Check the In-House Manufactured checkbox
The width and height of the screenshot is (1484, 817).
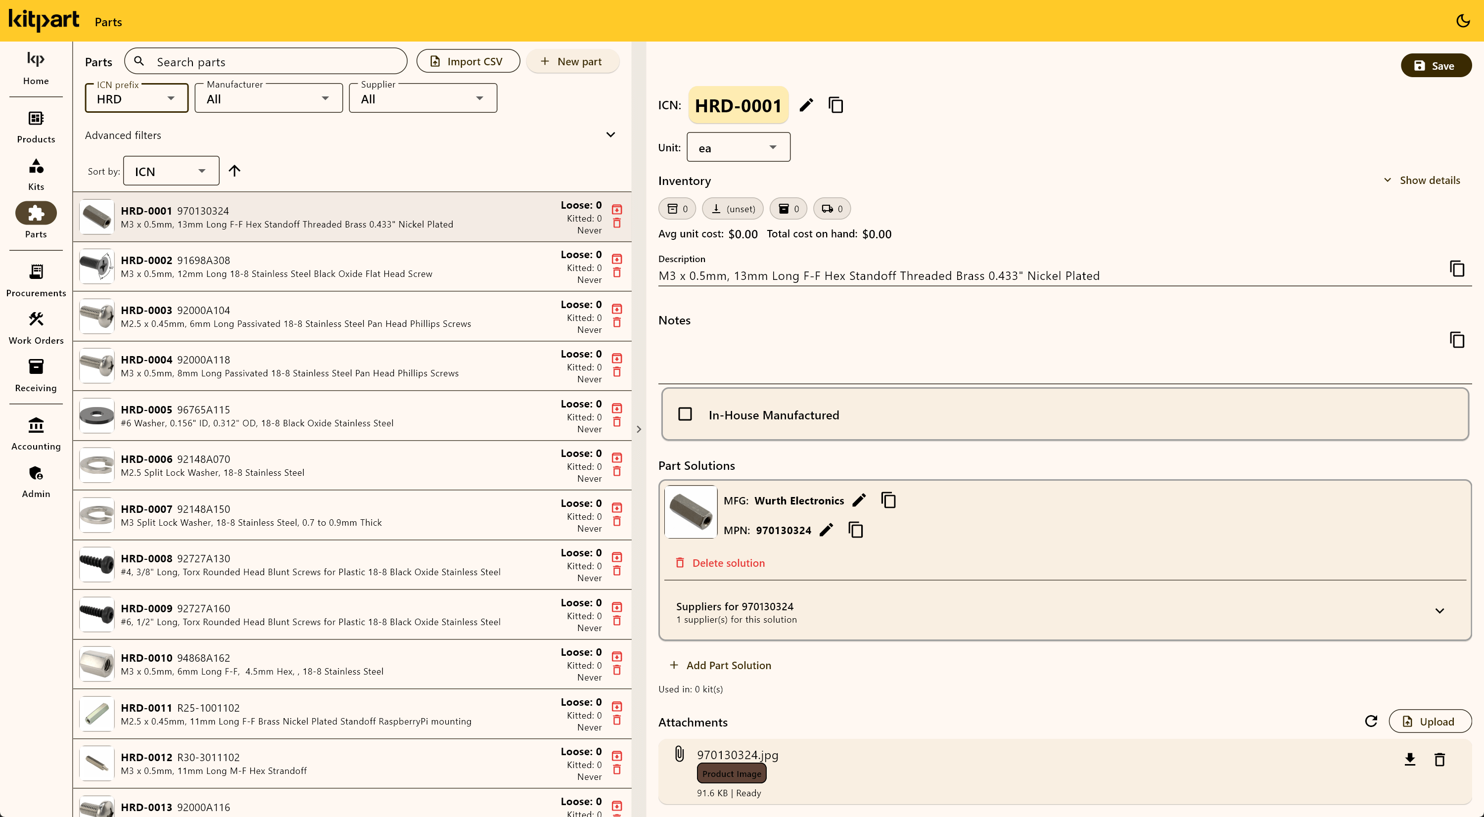pyautogui.click(x=685, y=414)
